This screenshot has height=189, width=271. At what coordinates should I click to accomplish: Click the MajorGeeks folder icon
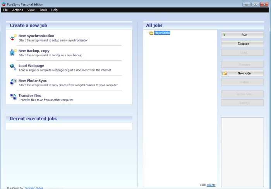pyautogui.click(x=151, y=33)
